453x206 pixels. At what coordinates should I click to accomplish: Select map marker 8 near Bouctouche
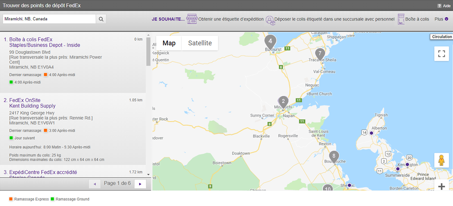click(x=334, y=157)
